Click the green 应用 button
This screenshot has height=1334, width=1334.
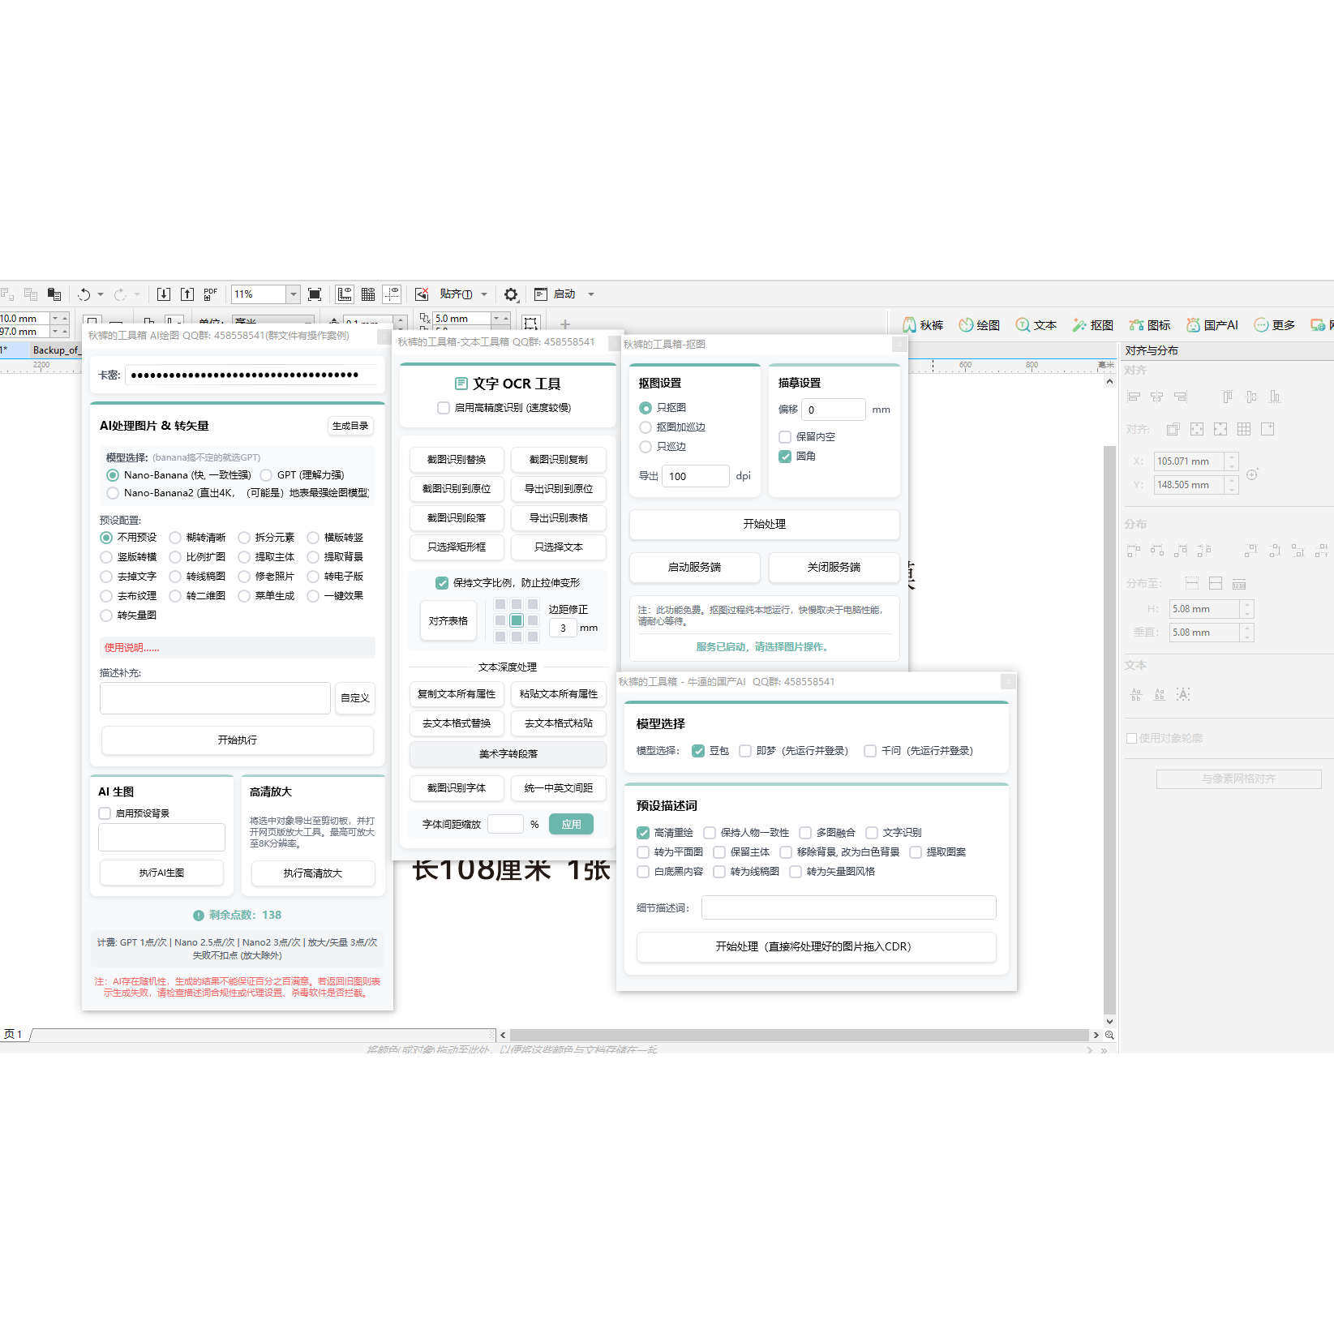[x=571, y=825]
